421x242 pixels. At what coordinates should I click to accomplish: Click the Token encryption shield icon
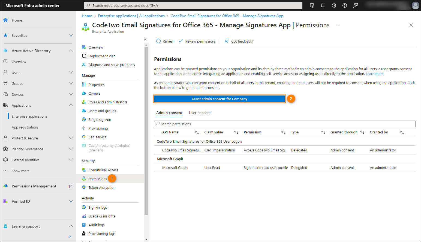[x=84, y=187]
